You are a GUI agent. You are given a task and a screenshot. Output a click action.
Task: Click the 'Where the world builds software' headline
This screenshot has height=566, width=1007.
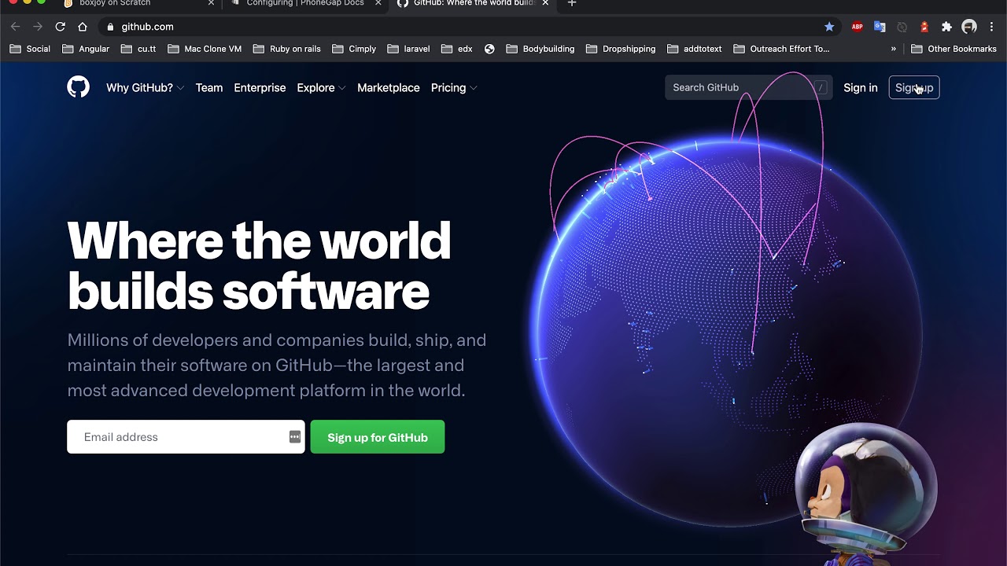tap(260, 266)
